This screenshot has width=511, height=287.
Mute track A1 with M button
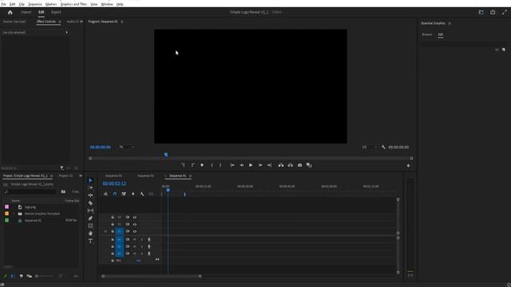pyautogui.click(x=135, y=239)
